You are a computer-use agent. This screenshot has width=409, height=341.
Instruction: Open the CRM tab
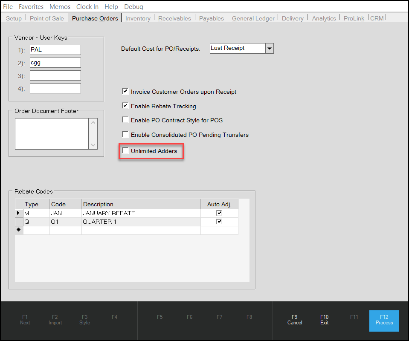pos(377,18)
